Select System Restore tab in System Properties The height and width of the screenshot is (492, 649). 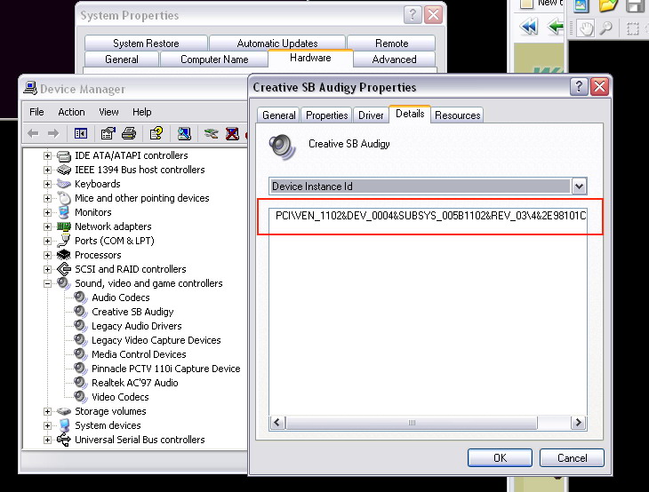pyautogui.click(x=146, y=44)
